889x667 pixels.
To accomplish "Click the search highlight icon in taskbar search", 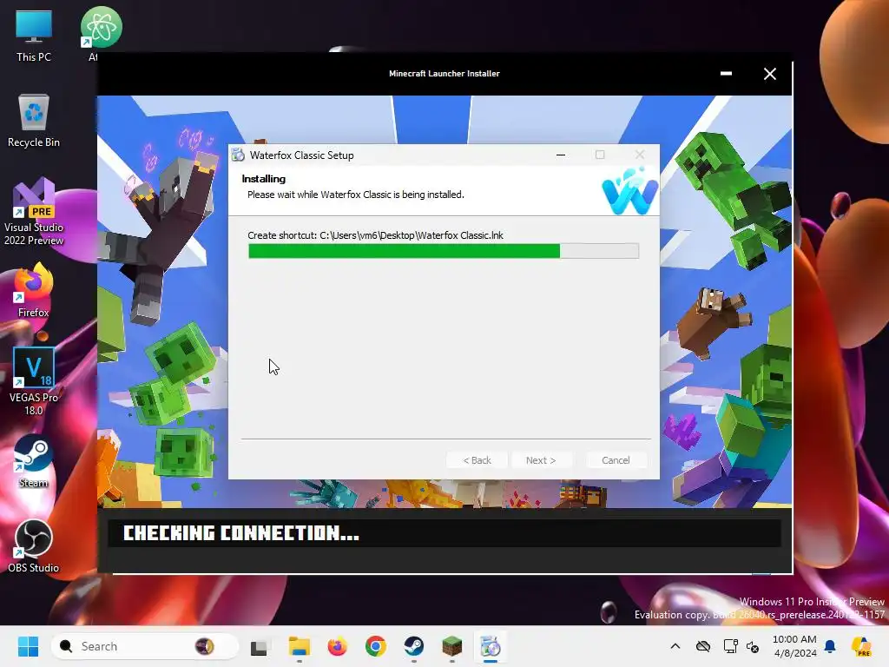I will (x=204, y=646).
